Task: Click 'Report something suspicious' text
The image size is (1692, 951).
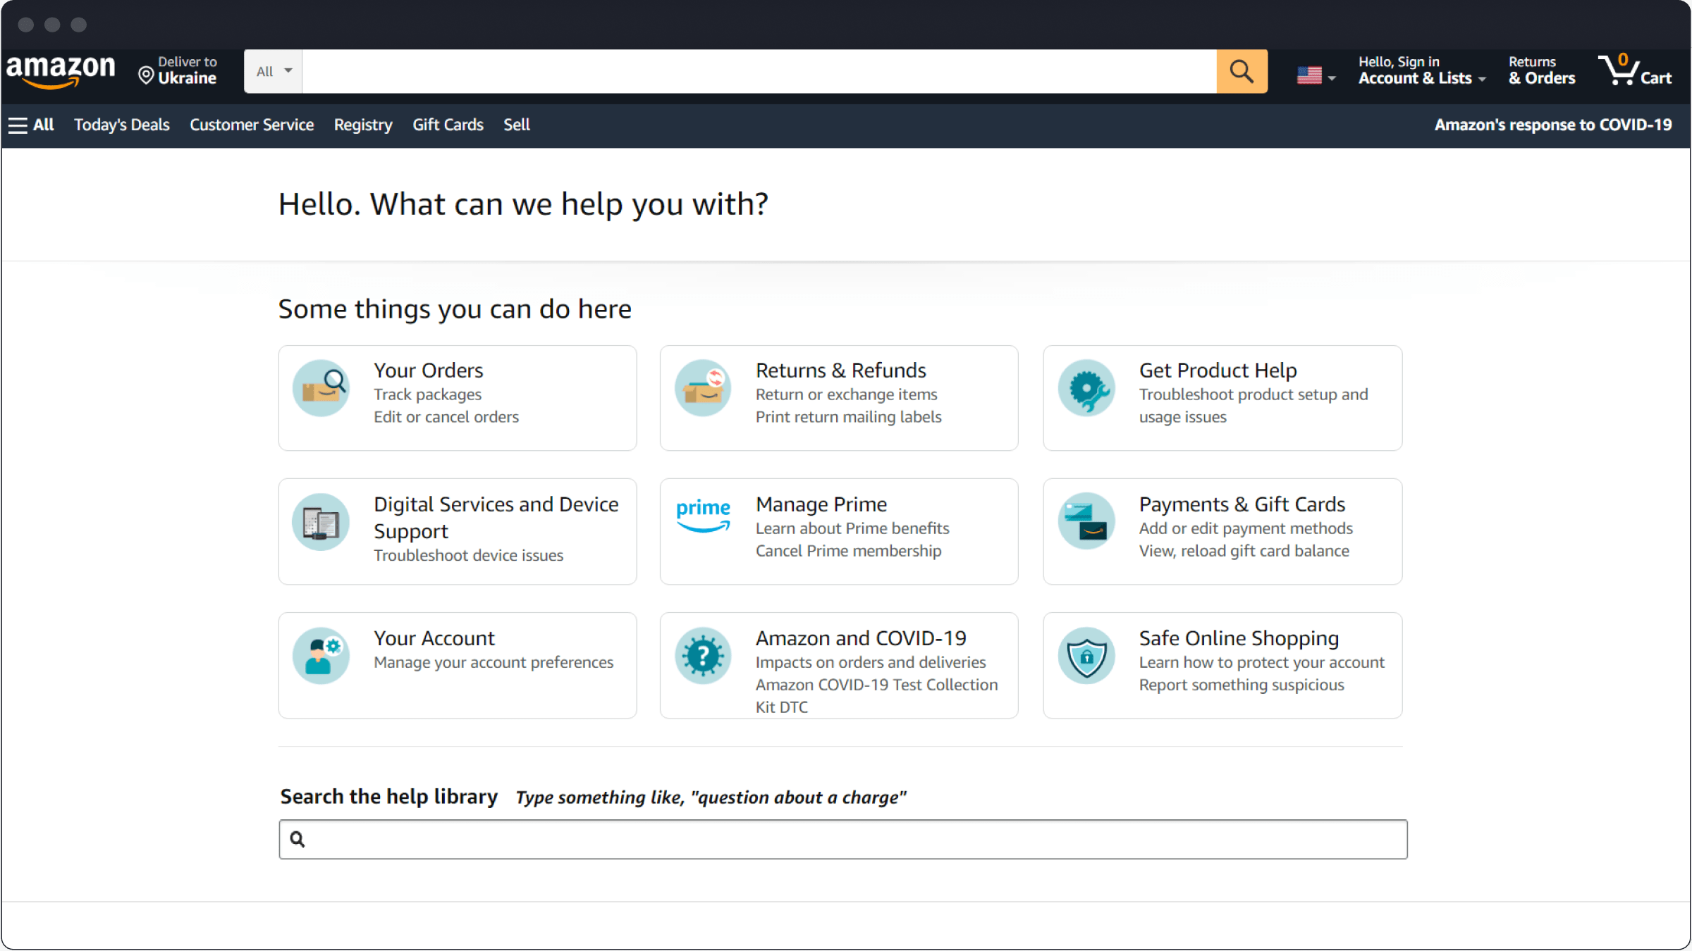Action: point(1242,685)
